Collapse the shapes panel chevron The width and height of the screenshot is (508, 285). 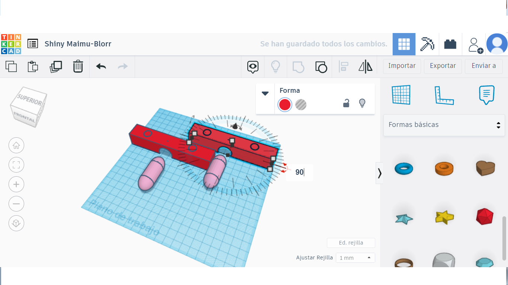pyautogui.click(x=379, y=173)
